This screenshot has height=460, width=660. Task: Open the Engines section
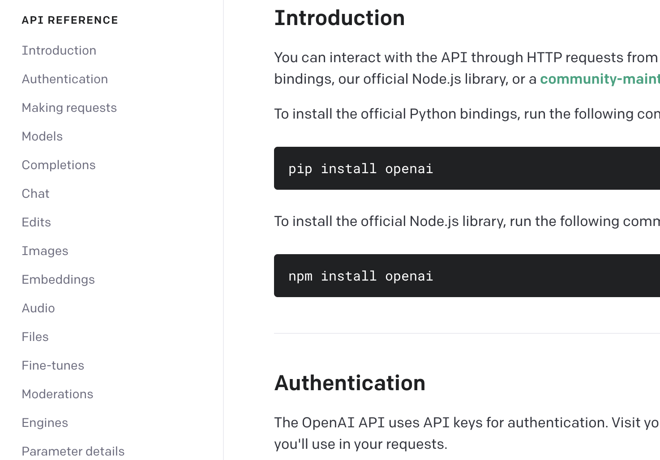pyautogui.click(x=45, y=423)
